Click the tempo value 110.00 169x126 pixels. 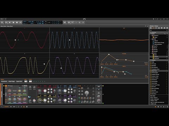(31, 22)
